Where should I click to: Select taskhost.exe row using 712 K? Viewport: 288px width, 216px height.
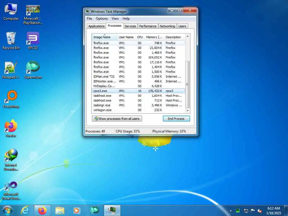(138, 100)
